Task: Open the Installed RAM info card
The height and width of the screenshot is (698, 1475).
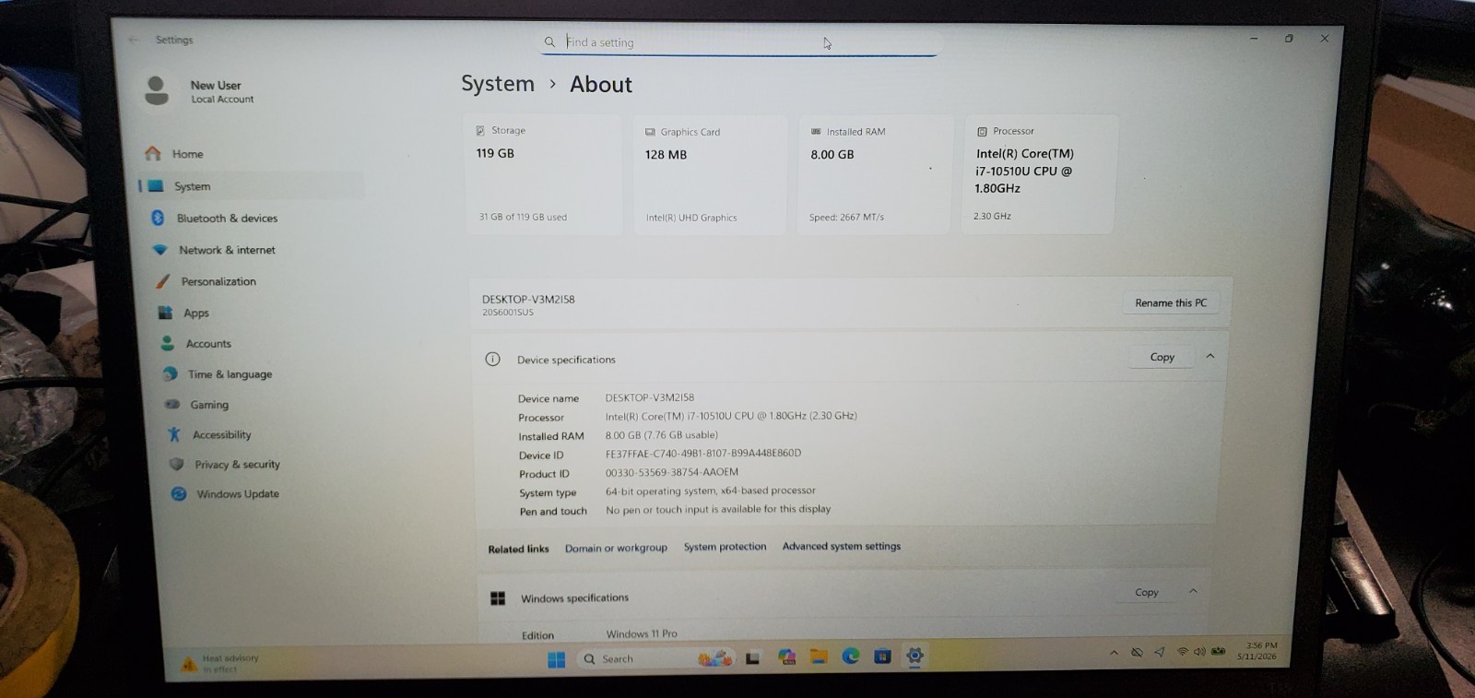Action: [x=874, y=174]
